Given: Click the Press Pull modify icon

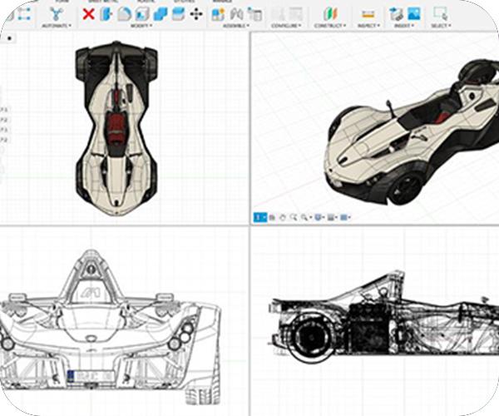Looking at the screenshot, I should [x=106, y=14].
